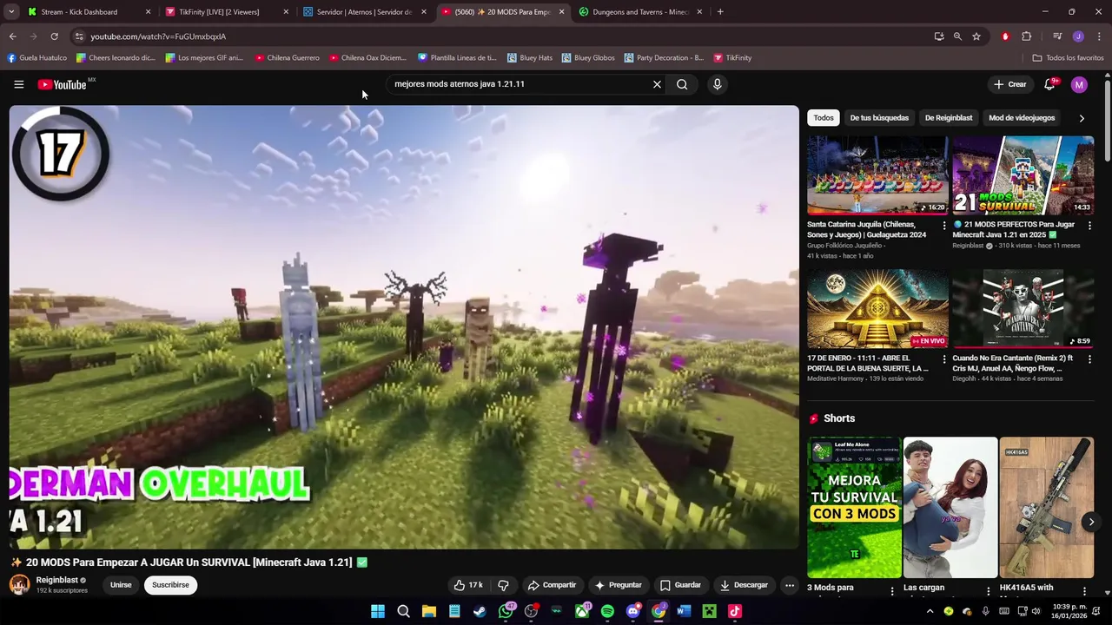This screenshot has height=625, width=1112.
Task: Click the zoom magnifier icon in address bar
Action: (957, 36)
